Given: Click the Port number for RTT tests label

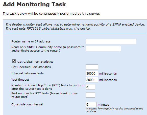Looking at the screenshot, I should (x=44, y=95).
